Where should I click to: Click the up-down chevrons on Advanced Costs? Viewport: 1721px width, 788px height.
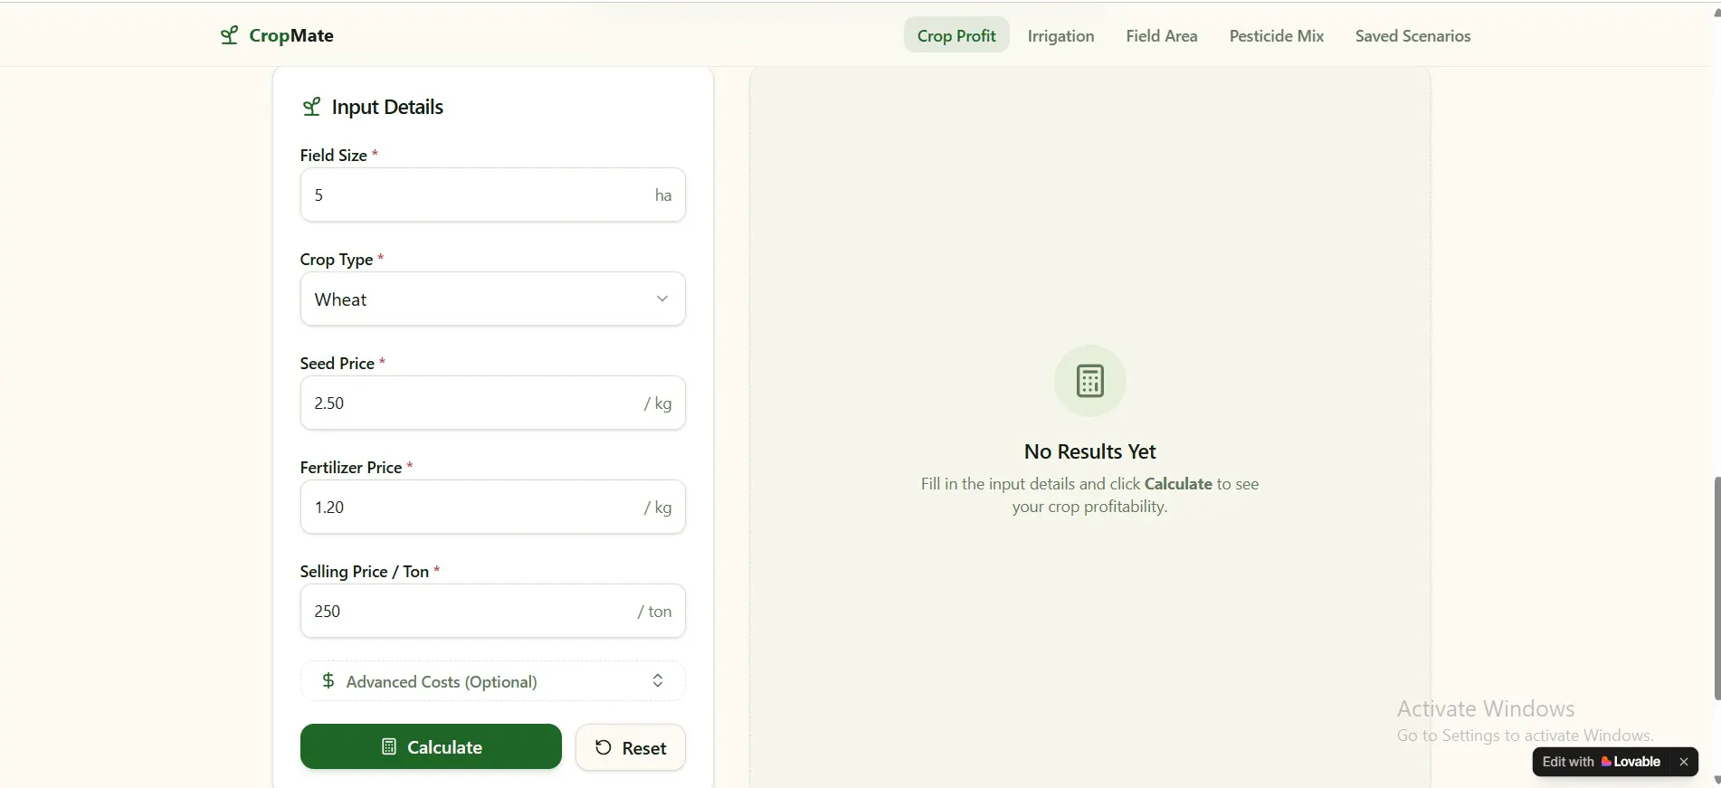coord(658,681)
